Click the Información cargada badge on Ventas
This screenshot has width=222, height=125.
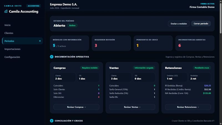pyautogui.click(x=144, y=68)
